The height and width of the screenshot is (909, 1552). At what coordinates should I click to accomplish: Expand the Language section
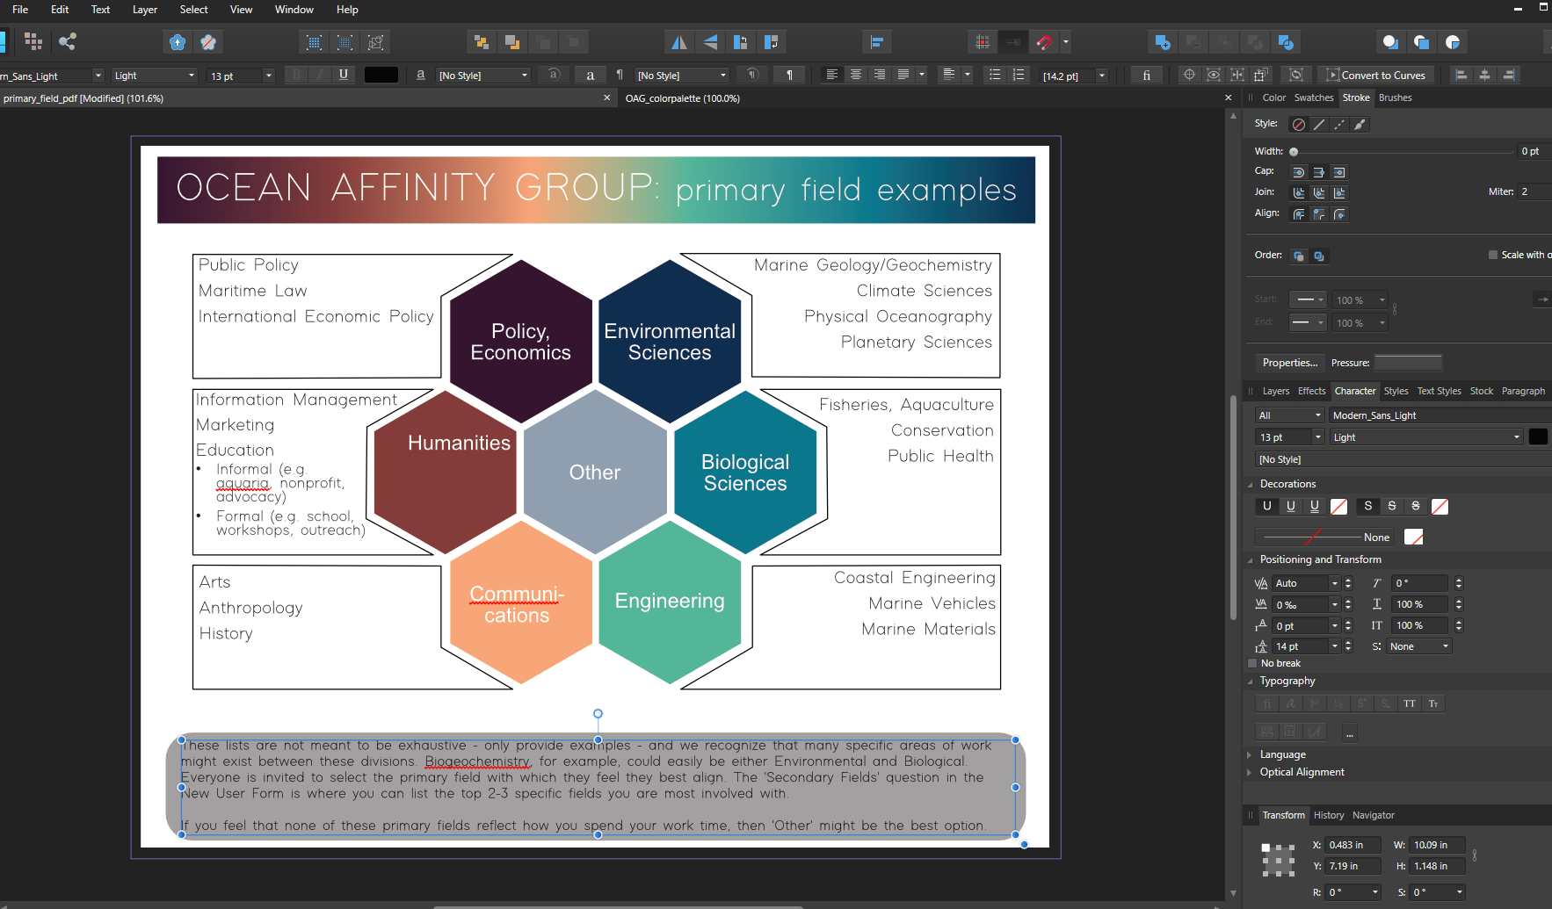click(1282, 754)
